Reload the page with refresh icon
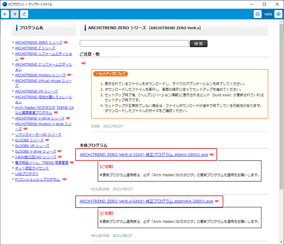Screen dimensions: 284x245 [24, 14]
